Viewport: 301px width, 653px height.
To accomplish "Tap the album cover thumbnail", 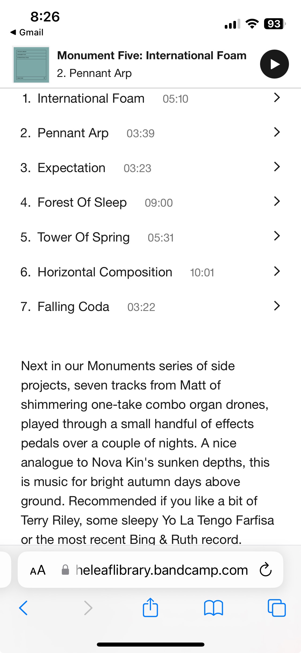I will (x=31, y=64).
